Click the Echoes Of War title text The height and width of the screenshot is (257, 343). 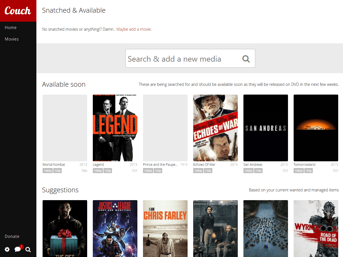click(x=204, y=165)
